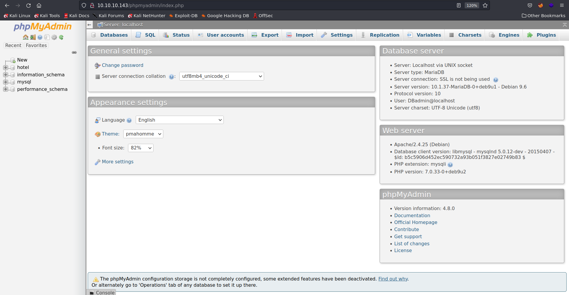Open the Replication tab
569x295 pixels.
tap(380, 35)
